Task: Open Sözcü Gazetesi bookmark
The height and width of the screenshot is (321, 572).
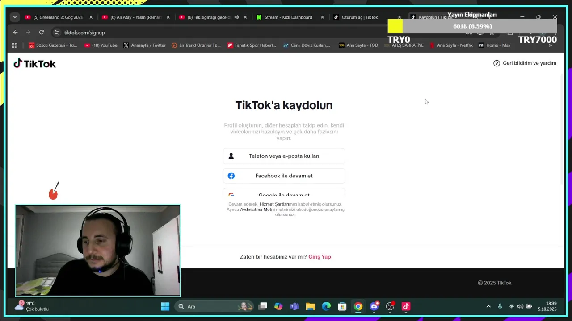Action: [53, 45]
